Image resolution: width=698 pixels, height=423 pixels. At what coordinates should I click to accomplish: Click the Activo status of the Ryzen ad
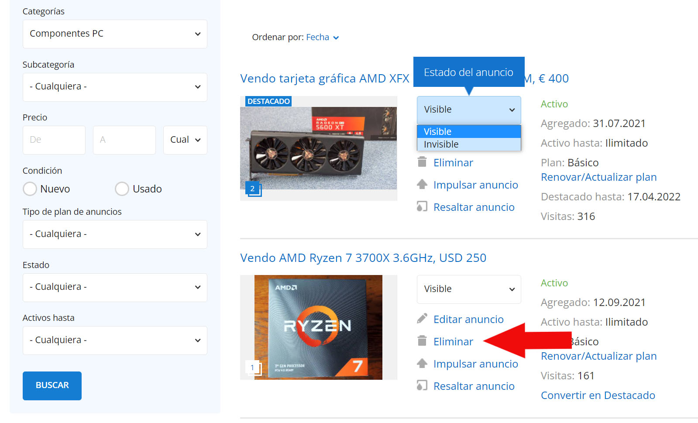[554, 283]
